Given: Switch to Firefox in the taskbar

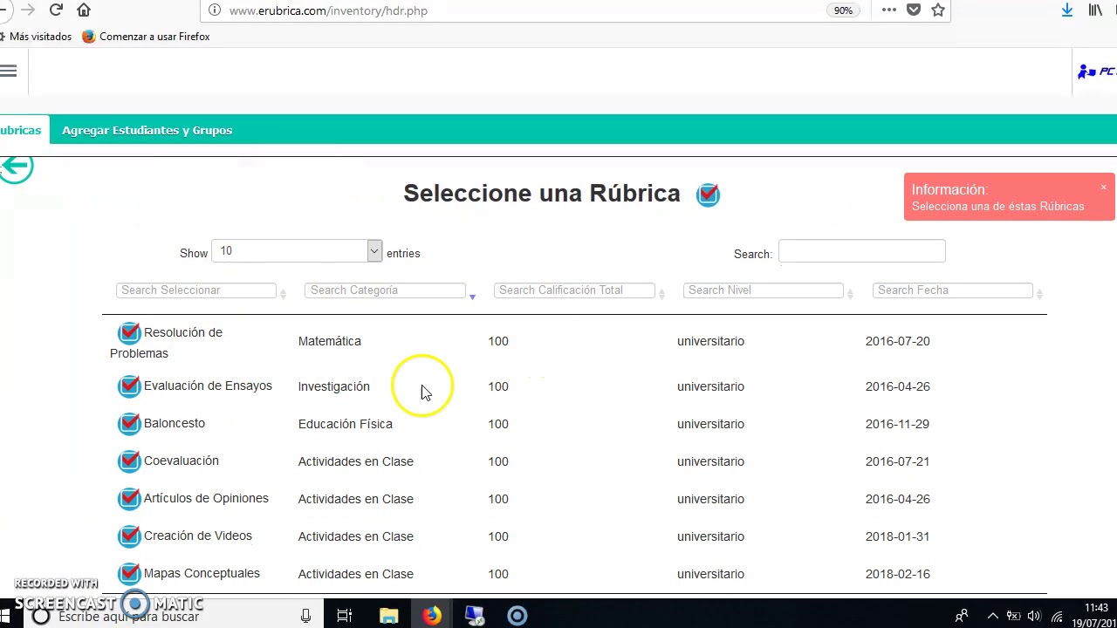Looking at the screenshot, I should (x=432, y=616).
